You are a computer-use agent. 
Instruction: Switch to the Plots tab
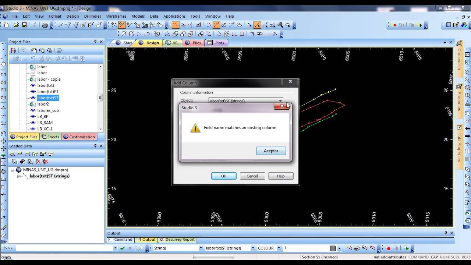point(216,43)
